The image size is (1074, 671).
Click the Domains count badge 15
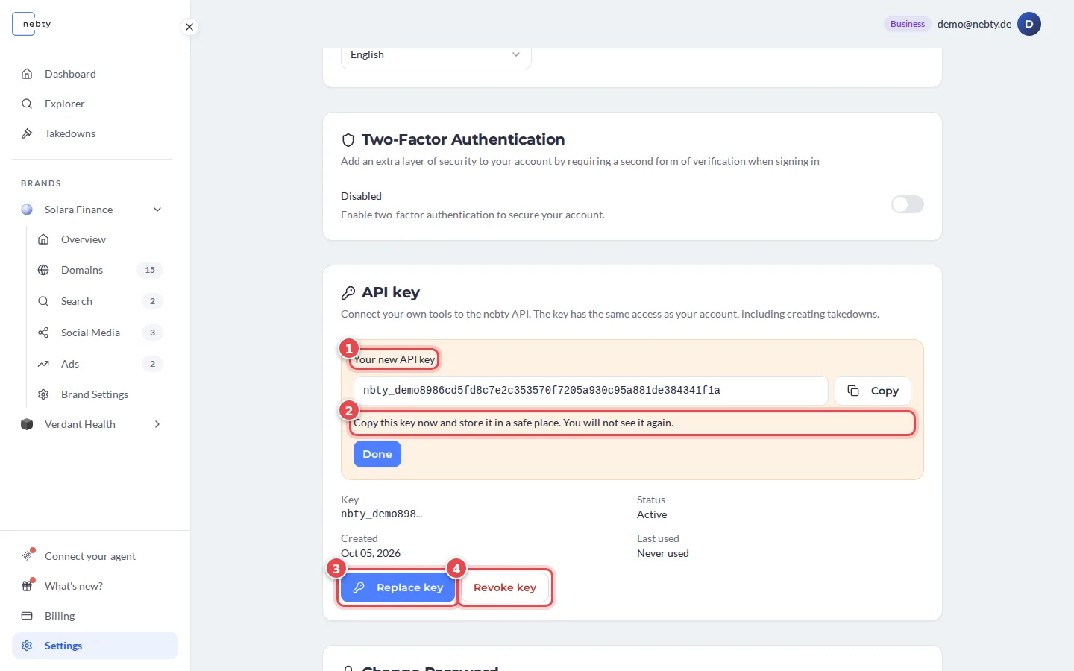(x=150, y=270)
